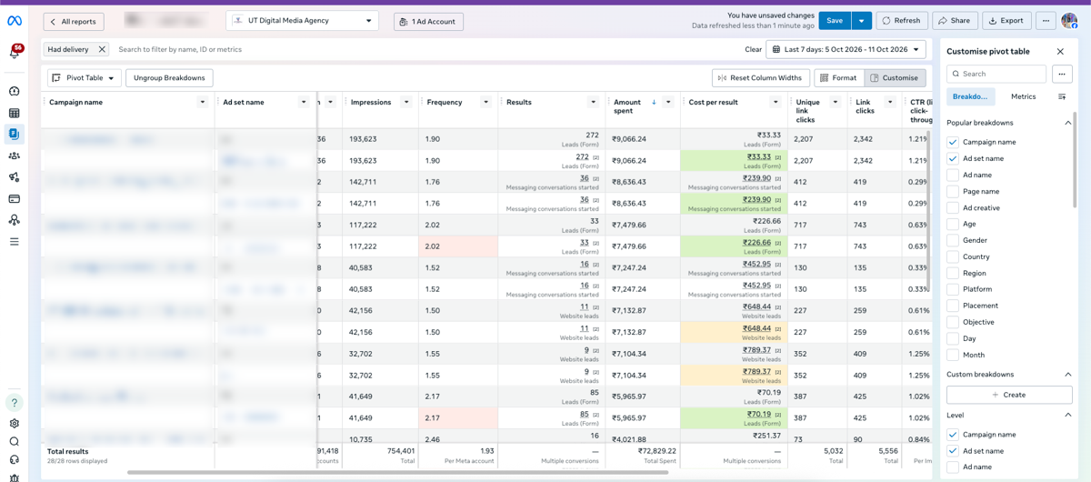Check the Age breakdown
Image resolution: width=1091 pixels, height=482 pixels.
click(952, 224)
